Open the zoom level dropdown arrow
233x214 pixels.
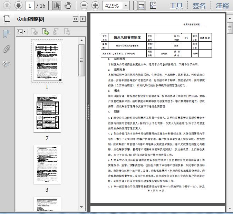[x=126, y=6]
